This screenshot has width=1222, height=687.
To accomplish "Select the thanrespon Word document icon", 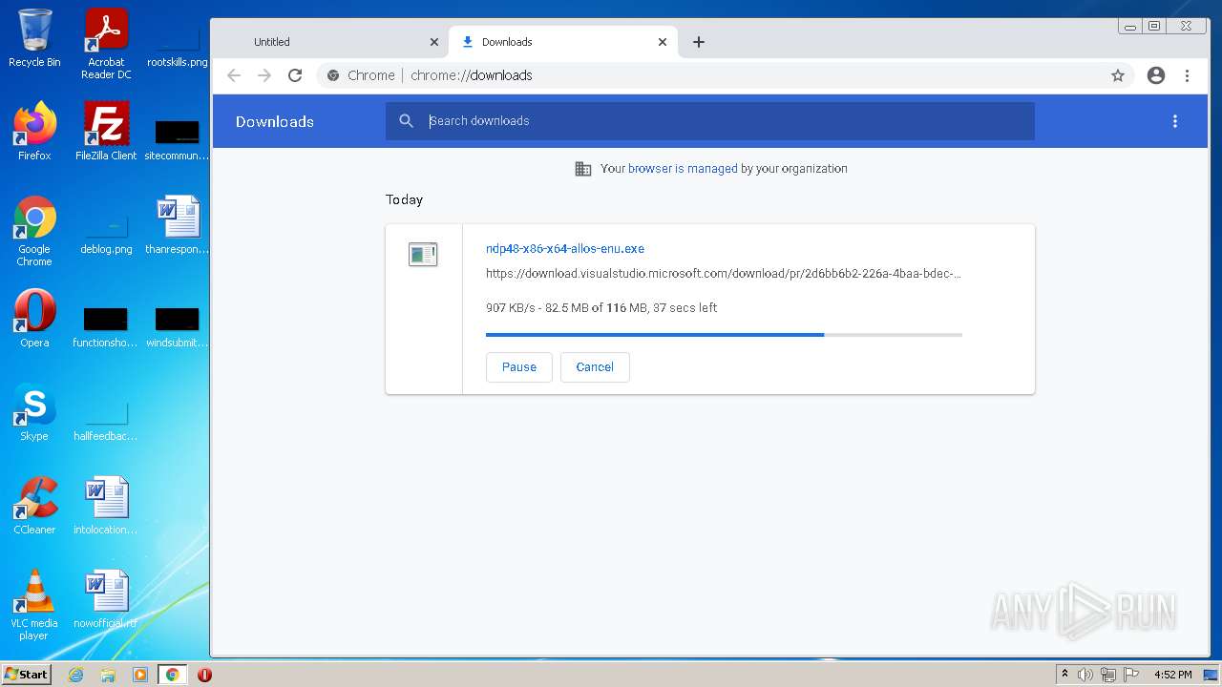I will 178,225.
